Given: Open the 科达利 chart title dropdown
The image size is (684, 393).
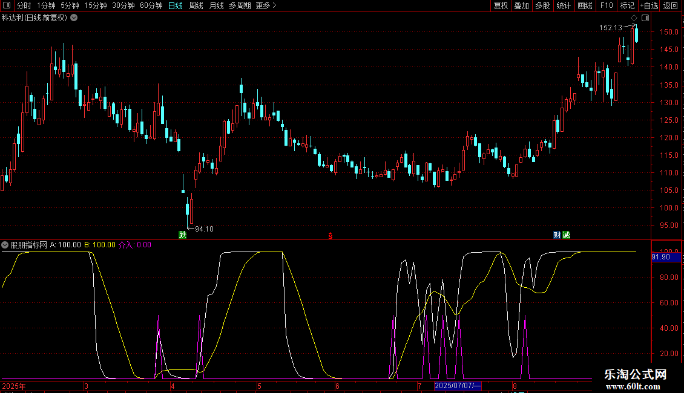Looking at the screenshot, I should point(74,18).
